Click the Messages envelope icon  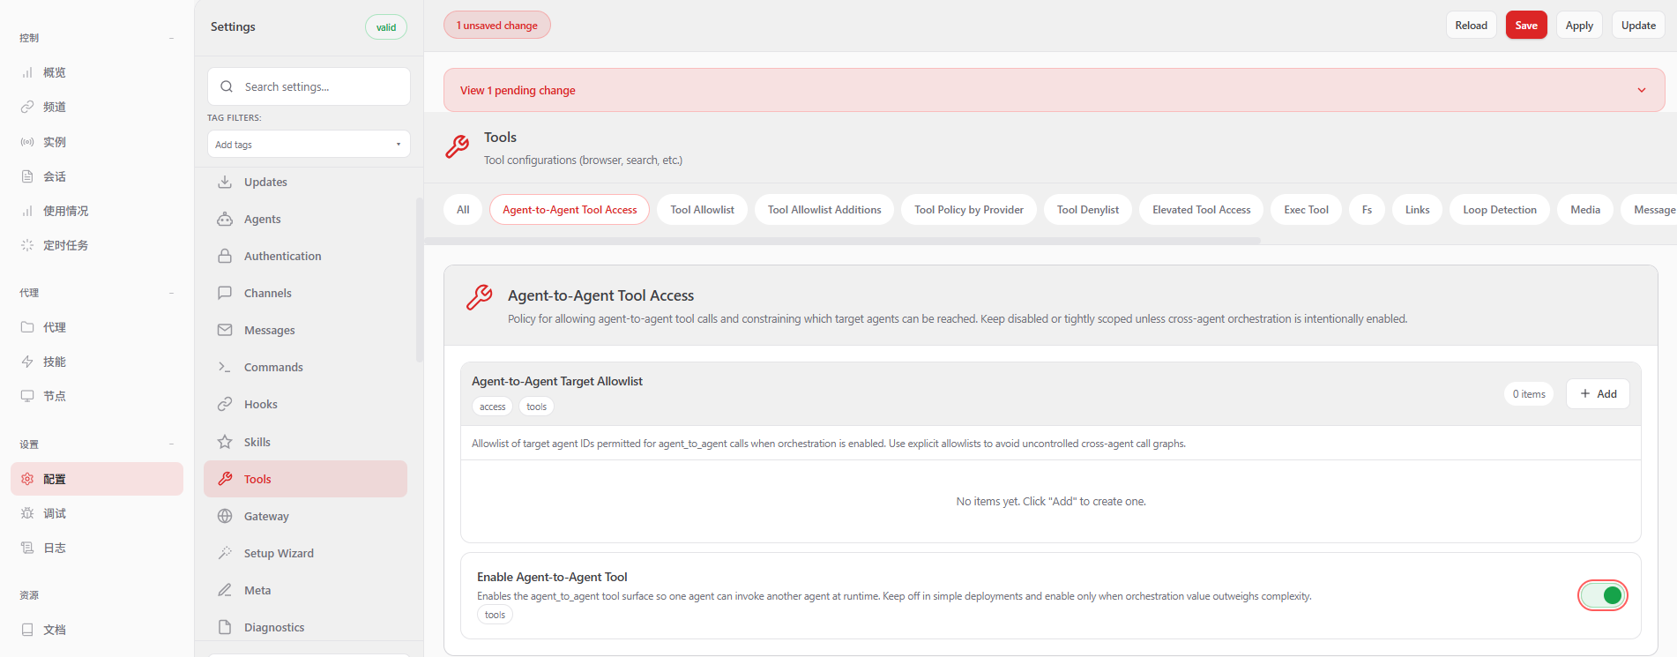coord(225,330)
